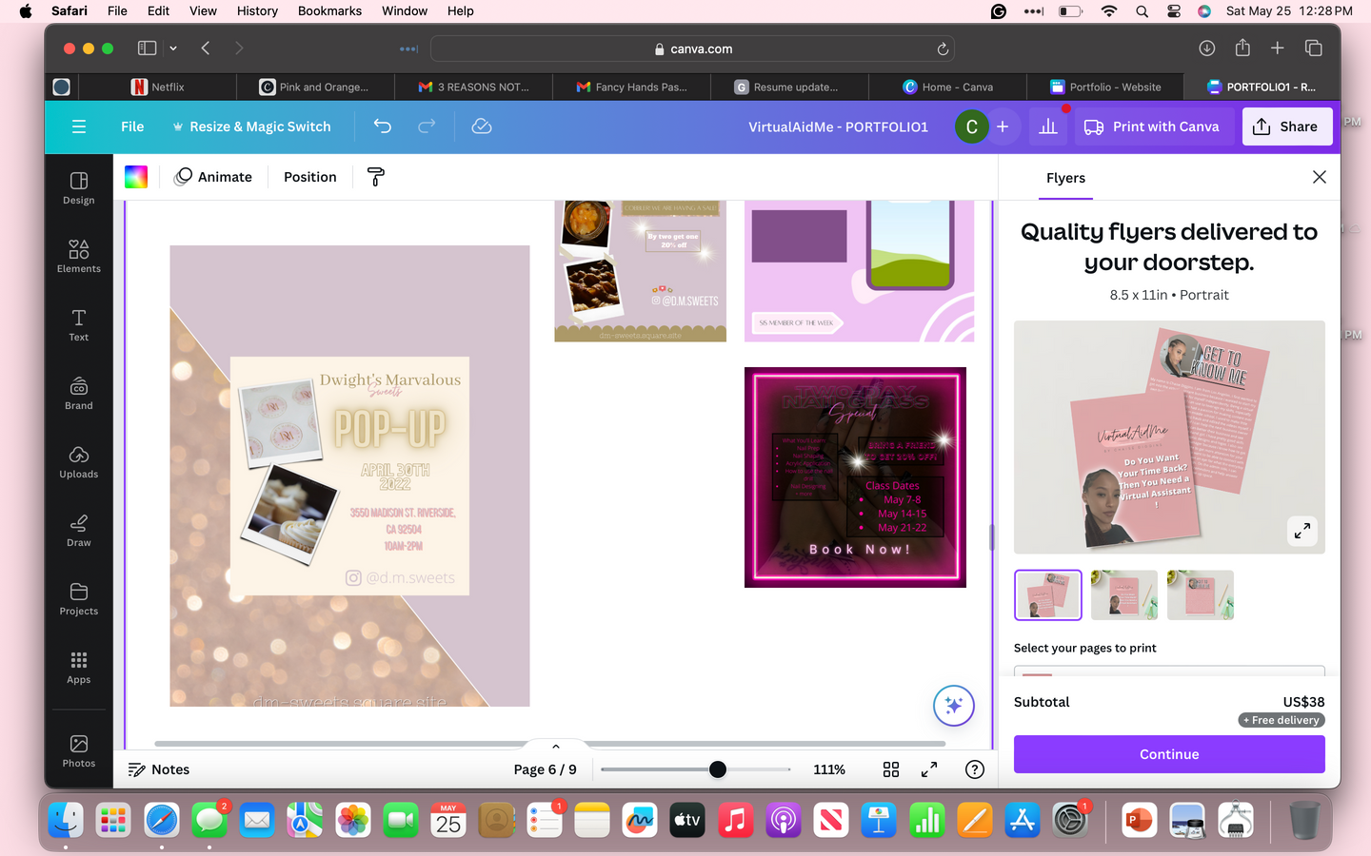Click the paint roller copy style icon
This screenshot has height=856, width=1371.
click(376, 177)
